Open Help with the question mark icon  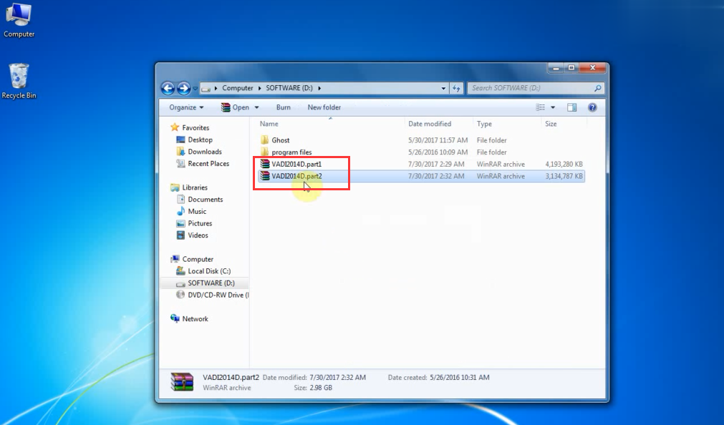[592, 107]
